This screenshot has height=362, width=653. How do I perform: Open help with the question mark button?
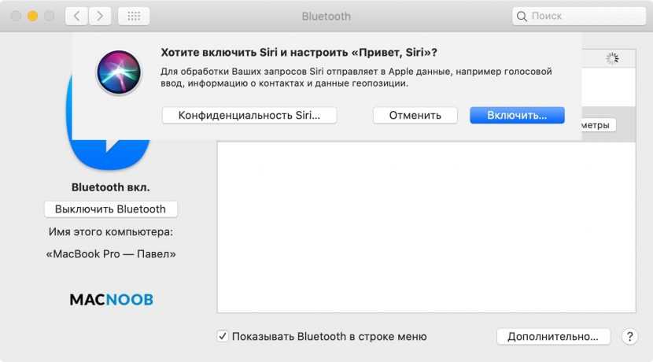tap(629, 336)
